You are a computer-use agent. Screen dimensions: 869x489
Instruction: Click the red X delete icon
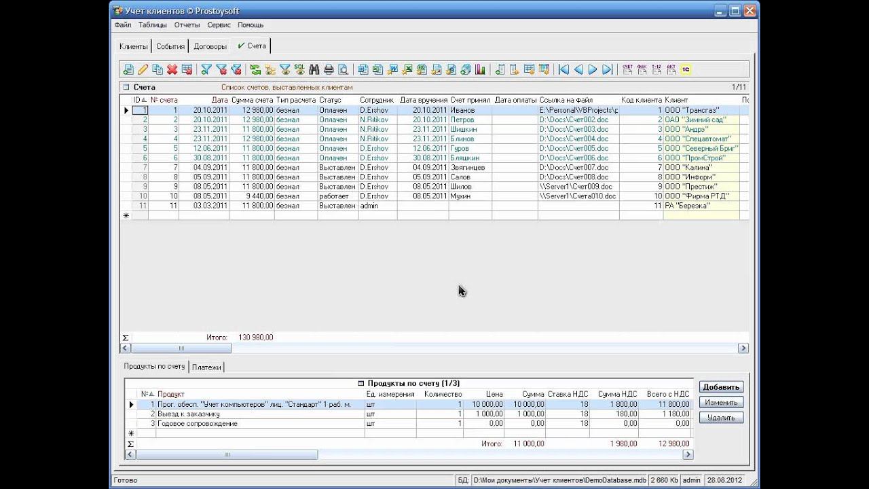[172, 69]
